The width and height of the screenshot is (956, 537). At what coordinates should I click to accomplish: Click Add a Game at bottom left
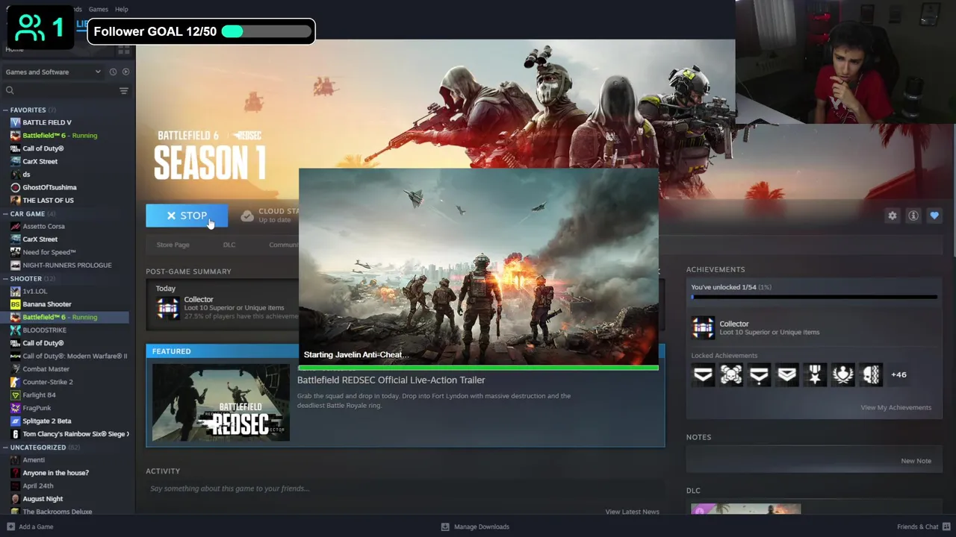point(30,527)
